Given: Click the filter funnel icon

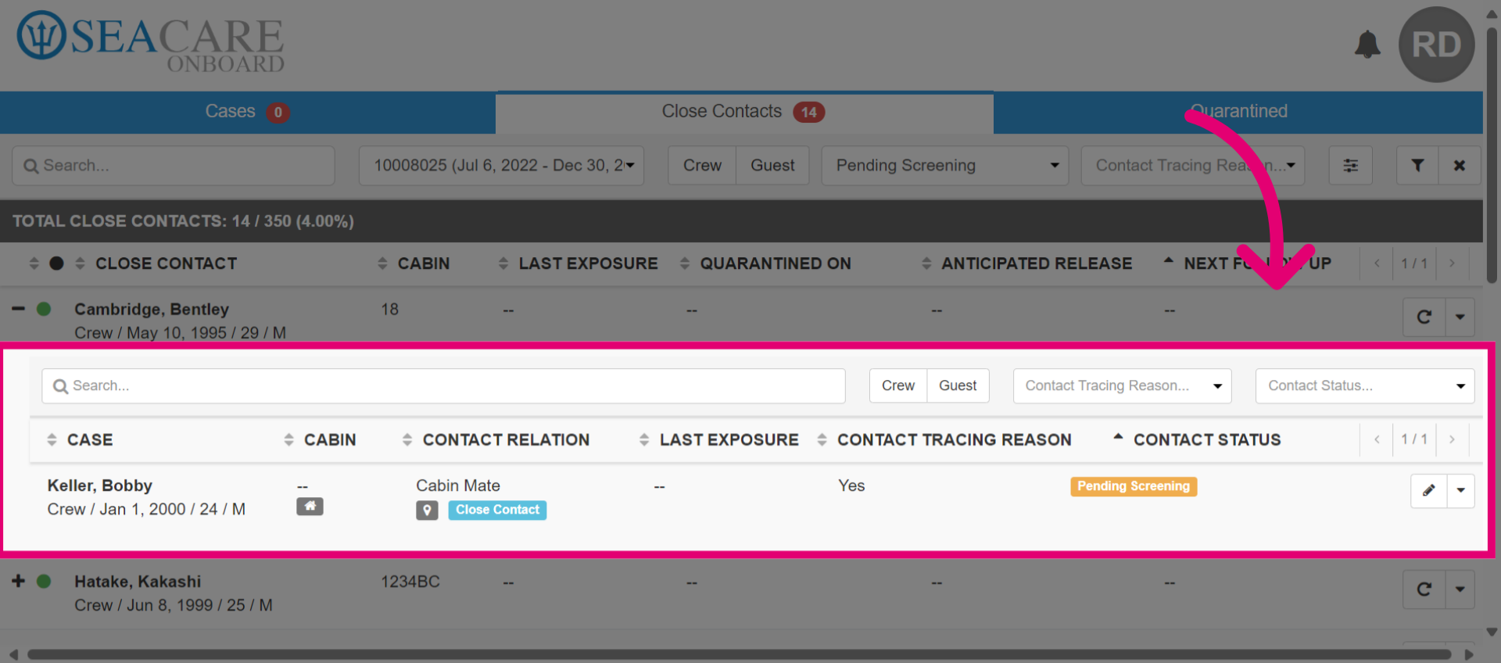Looking at the screenshot, I should tap(1417, 166).
